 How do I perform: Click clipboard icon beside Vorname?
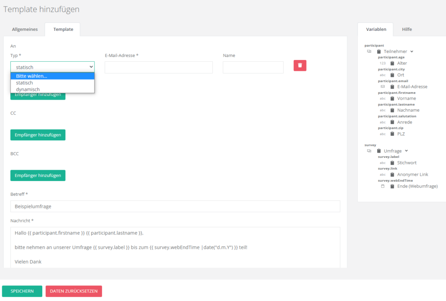[x=392, y=98]
